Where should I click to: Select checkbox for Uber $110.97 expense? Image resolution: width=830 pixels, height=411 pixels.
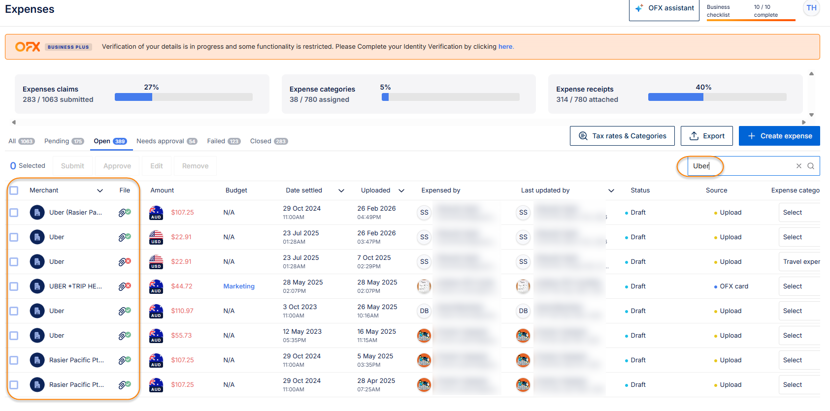(14, 311)
